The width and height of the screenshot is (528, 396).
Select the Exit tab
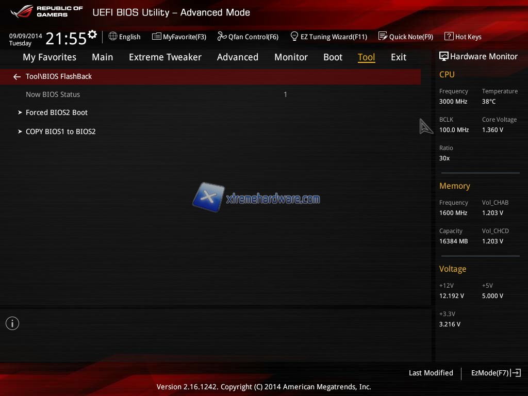pyautogui.click(x=398, y=57)
